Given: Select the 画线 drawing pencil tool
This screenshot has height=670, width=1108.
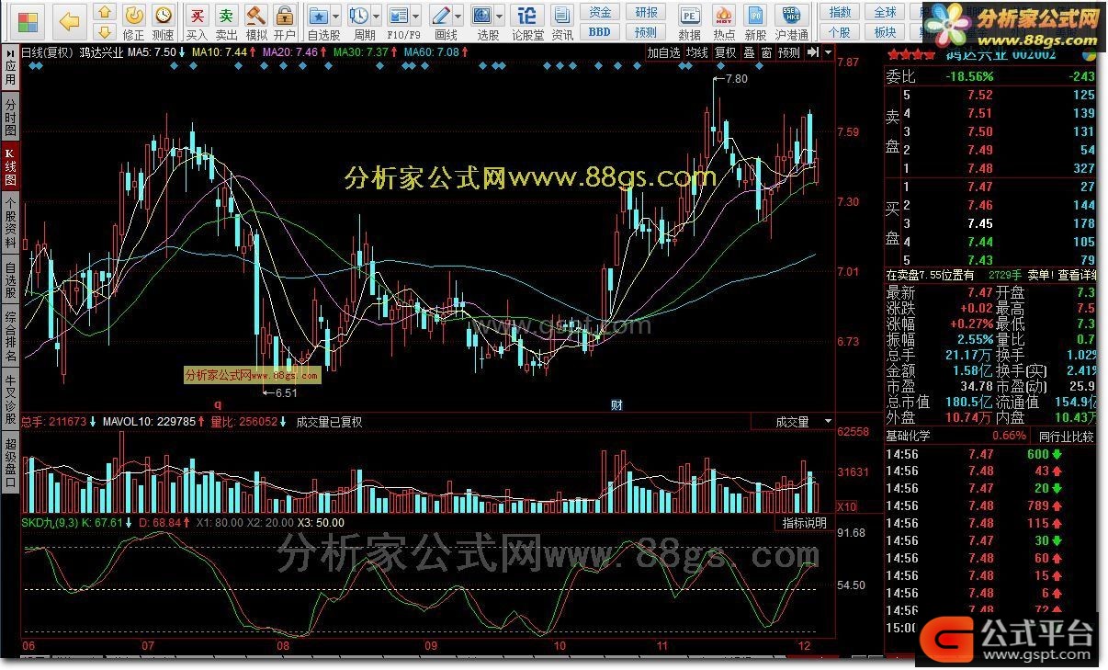Looking at the screenshot, I should tap(440, 16).
